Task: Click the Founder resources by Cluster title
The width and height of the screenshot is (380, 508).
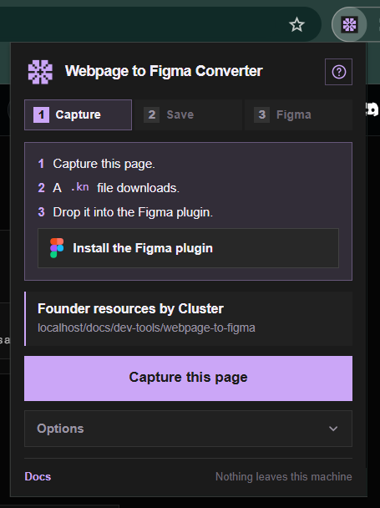Action: (x=130, y=309)
